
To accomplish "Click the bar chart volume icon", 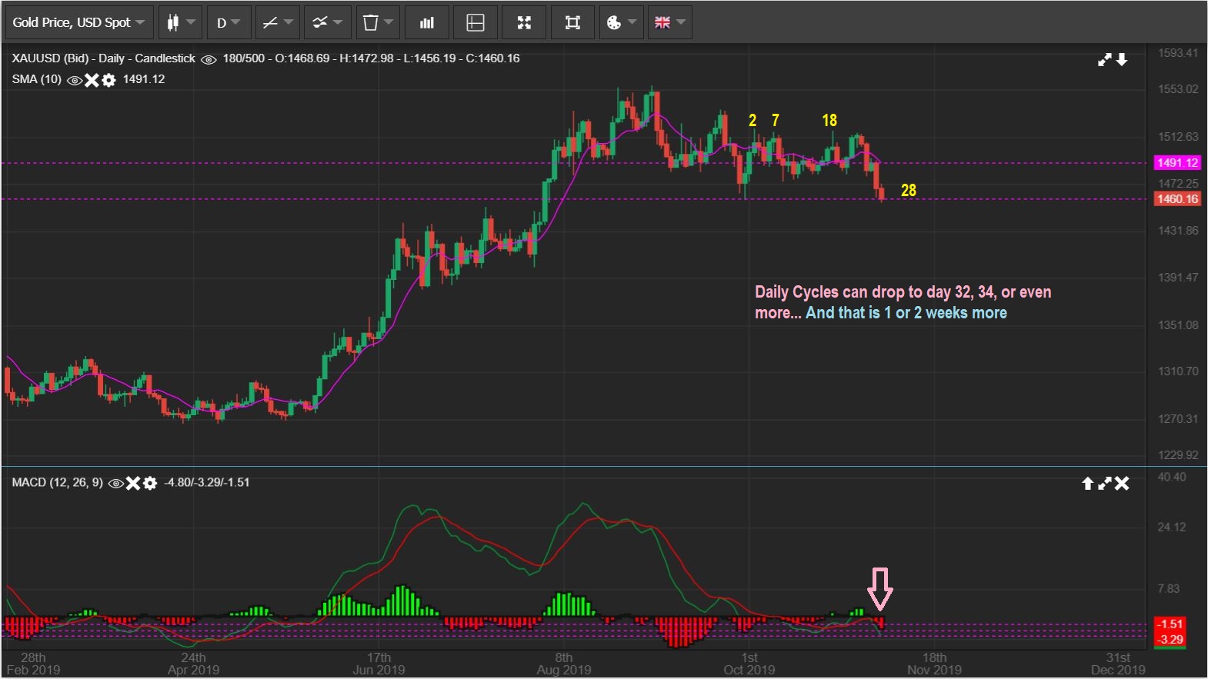I will pos(426,22).
